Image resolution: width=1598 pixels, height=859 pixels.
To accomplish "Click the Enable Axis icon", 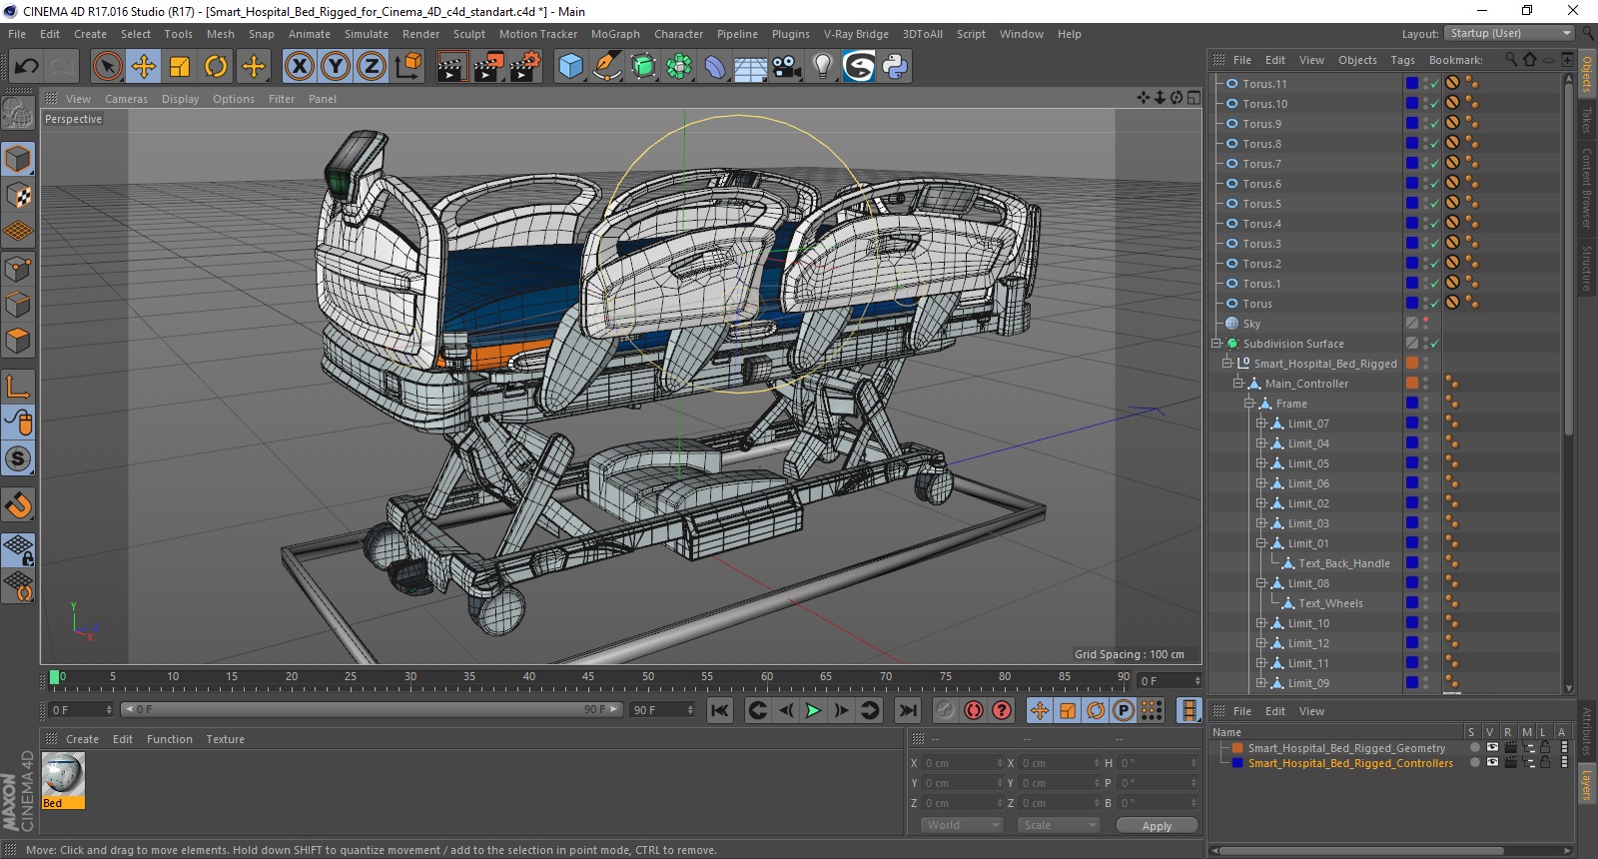I will (x=18, y=387).
